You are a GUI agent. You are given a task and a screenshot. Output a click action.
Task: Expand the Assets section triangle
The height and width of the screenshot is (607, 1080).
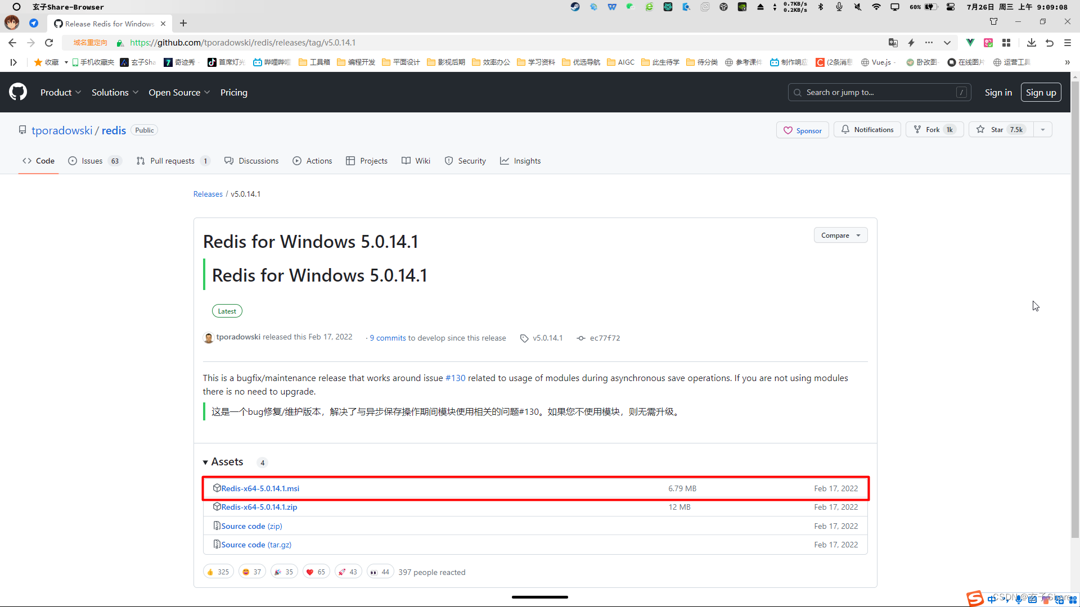205,462
